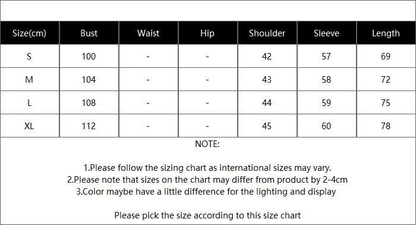Click the sleeve value 59
Screen dimensions: 416x225
tap(326, 103)
